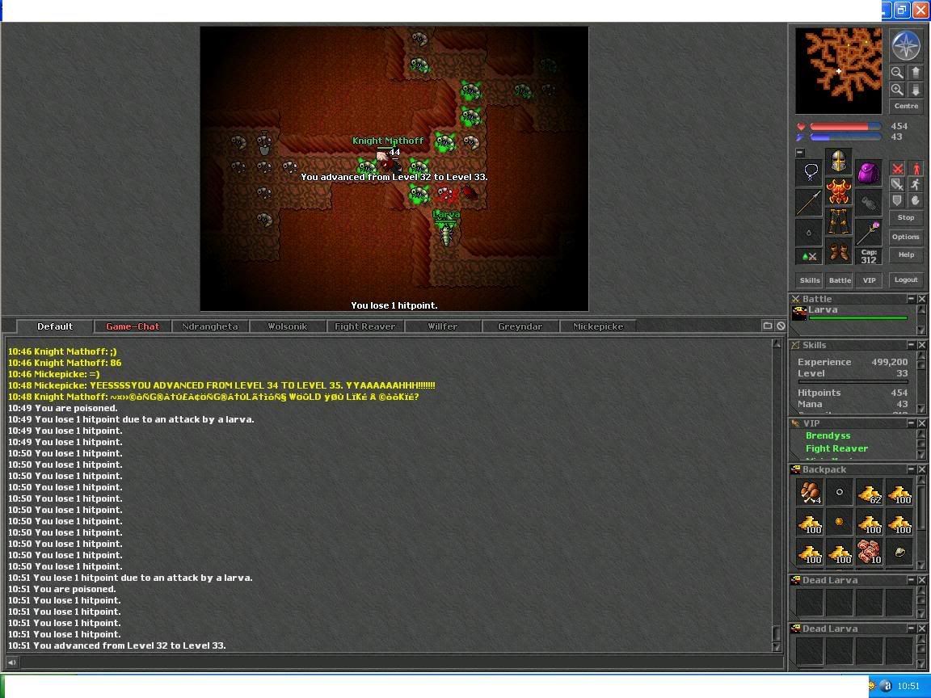Click the Logout button
Screen dimensions: 931x698
pyautogui.click(x=906, y=280)
